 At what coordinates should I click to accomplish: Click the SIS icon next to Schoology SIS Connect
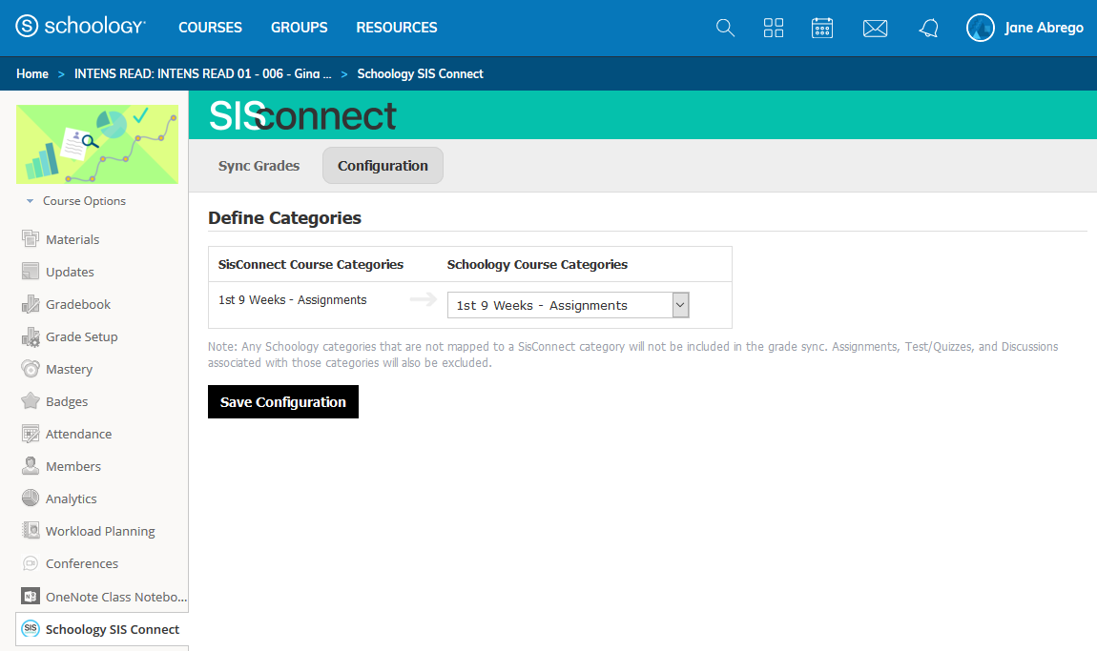click(x=29, y=629)
